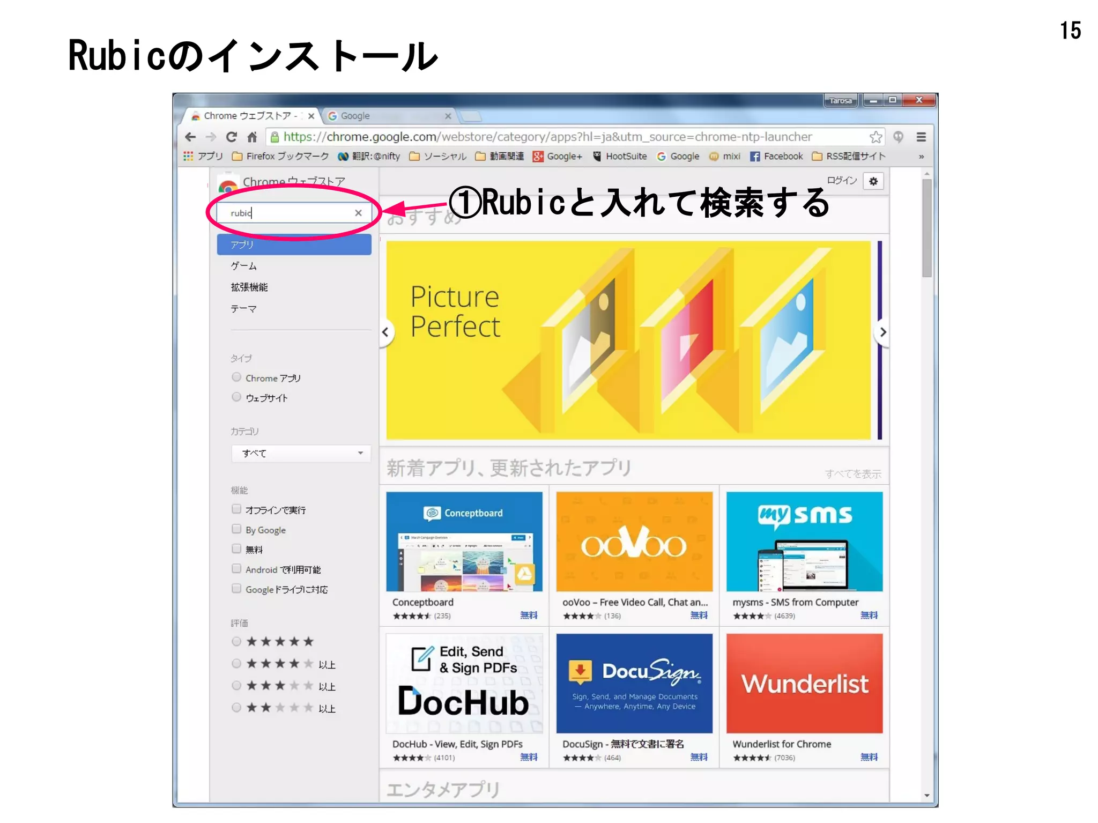Expand the bookmarks overflow chevron
1098x823 pixels.
pos(921,157)
